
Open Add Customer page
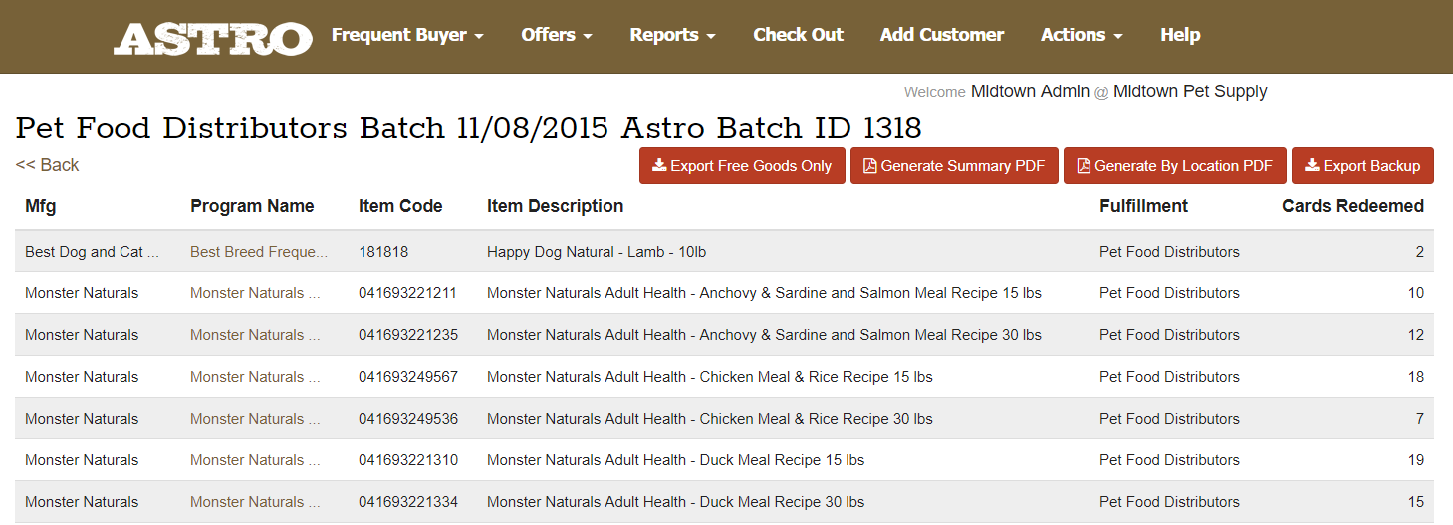[x=942, y=35]
